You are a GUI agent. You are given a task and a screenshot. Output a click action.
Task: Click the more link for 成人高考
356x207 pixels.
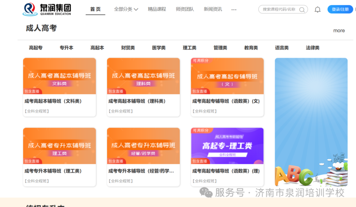339,31
